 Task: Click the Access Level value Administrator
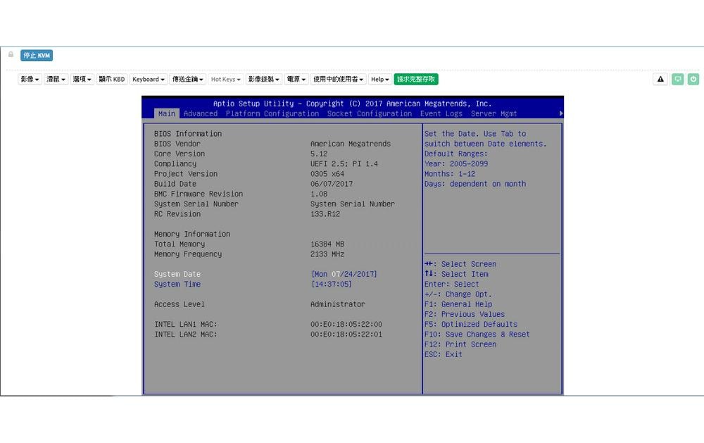click(x=338, y=304)
